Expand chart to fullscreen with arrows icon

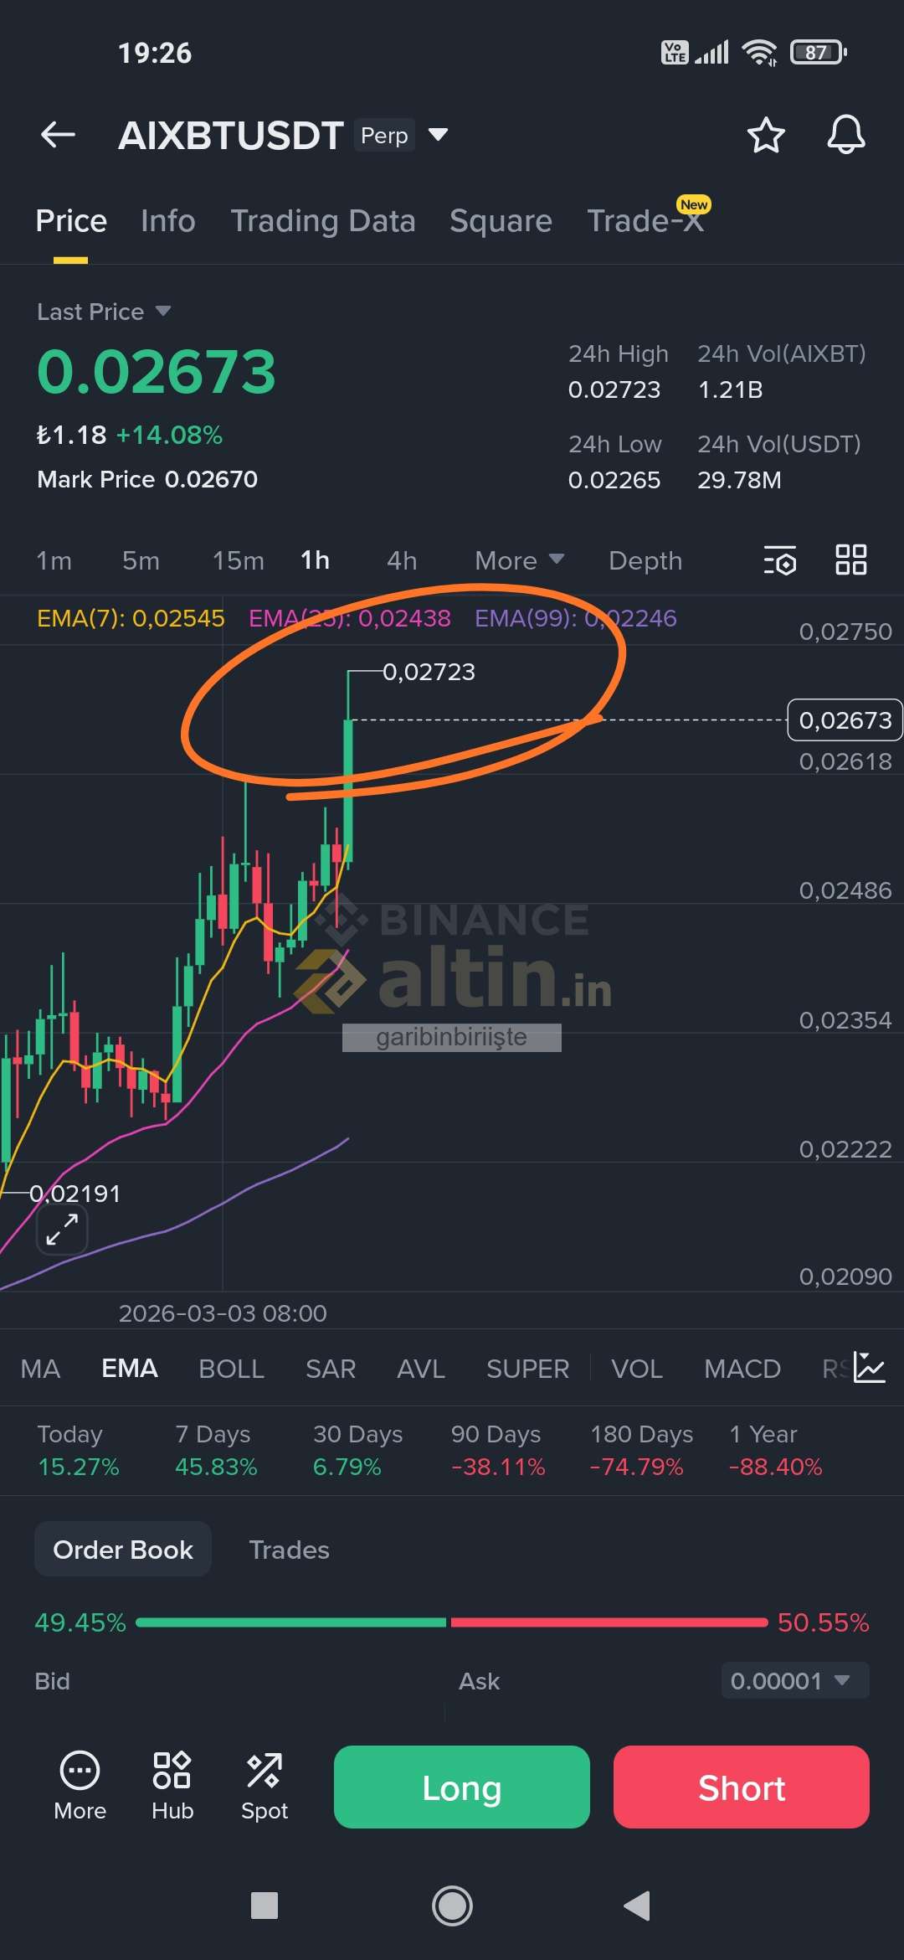click(62, 1230)
